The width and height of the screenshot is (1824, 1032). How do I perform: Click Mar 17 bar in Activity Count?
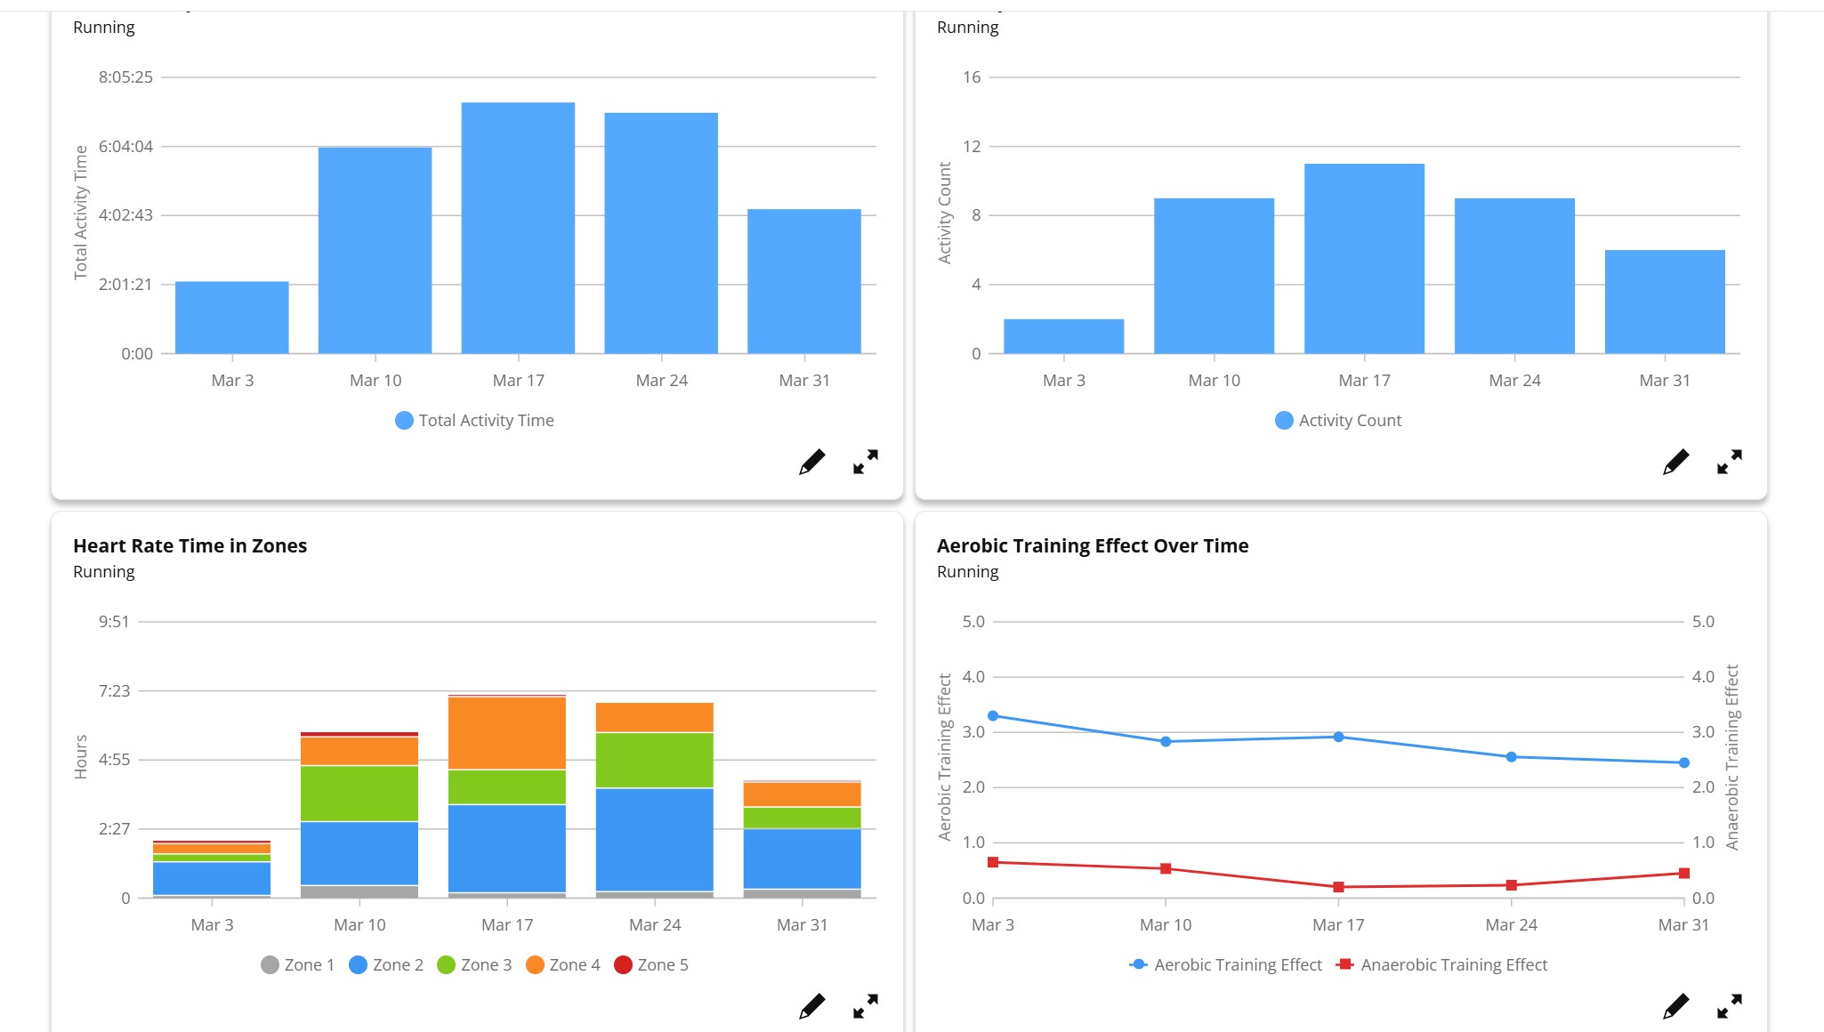click(x=1364, y=258)
